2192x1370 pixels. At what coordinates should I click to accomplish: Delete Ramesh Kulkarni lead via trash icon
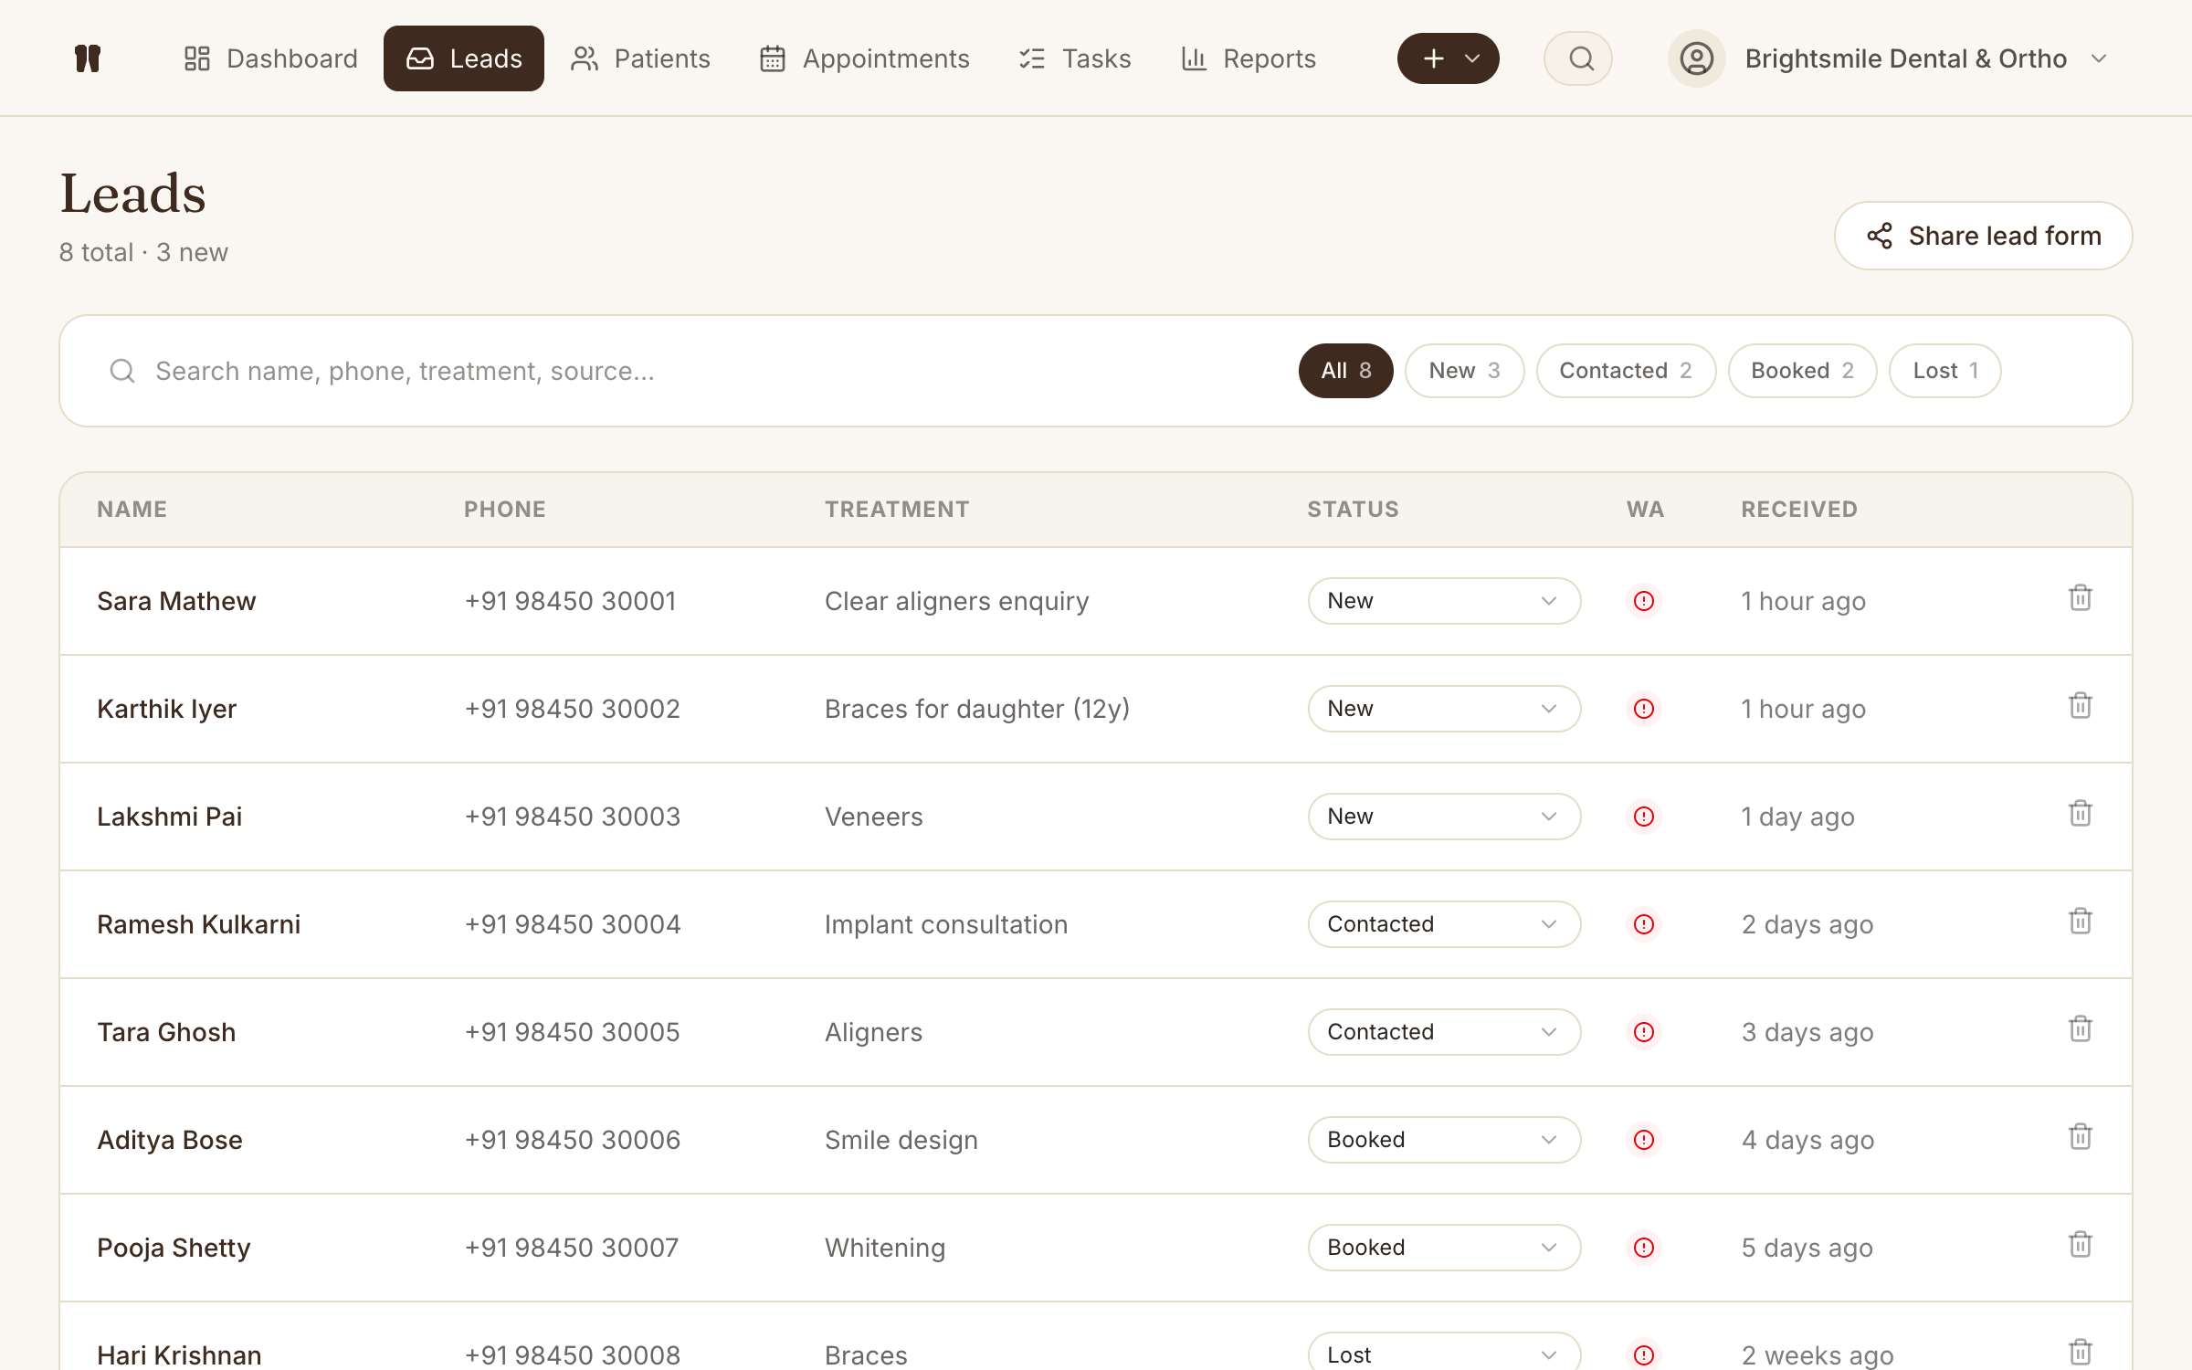point(2081,922)
